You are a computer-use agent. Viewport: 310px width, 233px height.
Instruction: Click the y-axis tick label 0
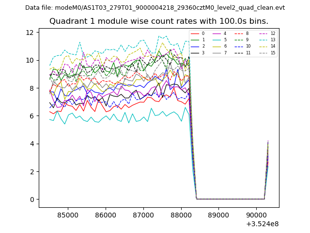pyautogui.click(x=32, y=200)
